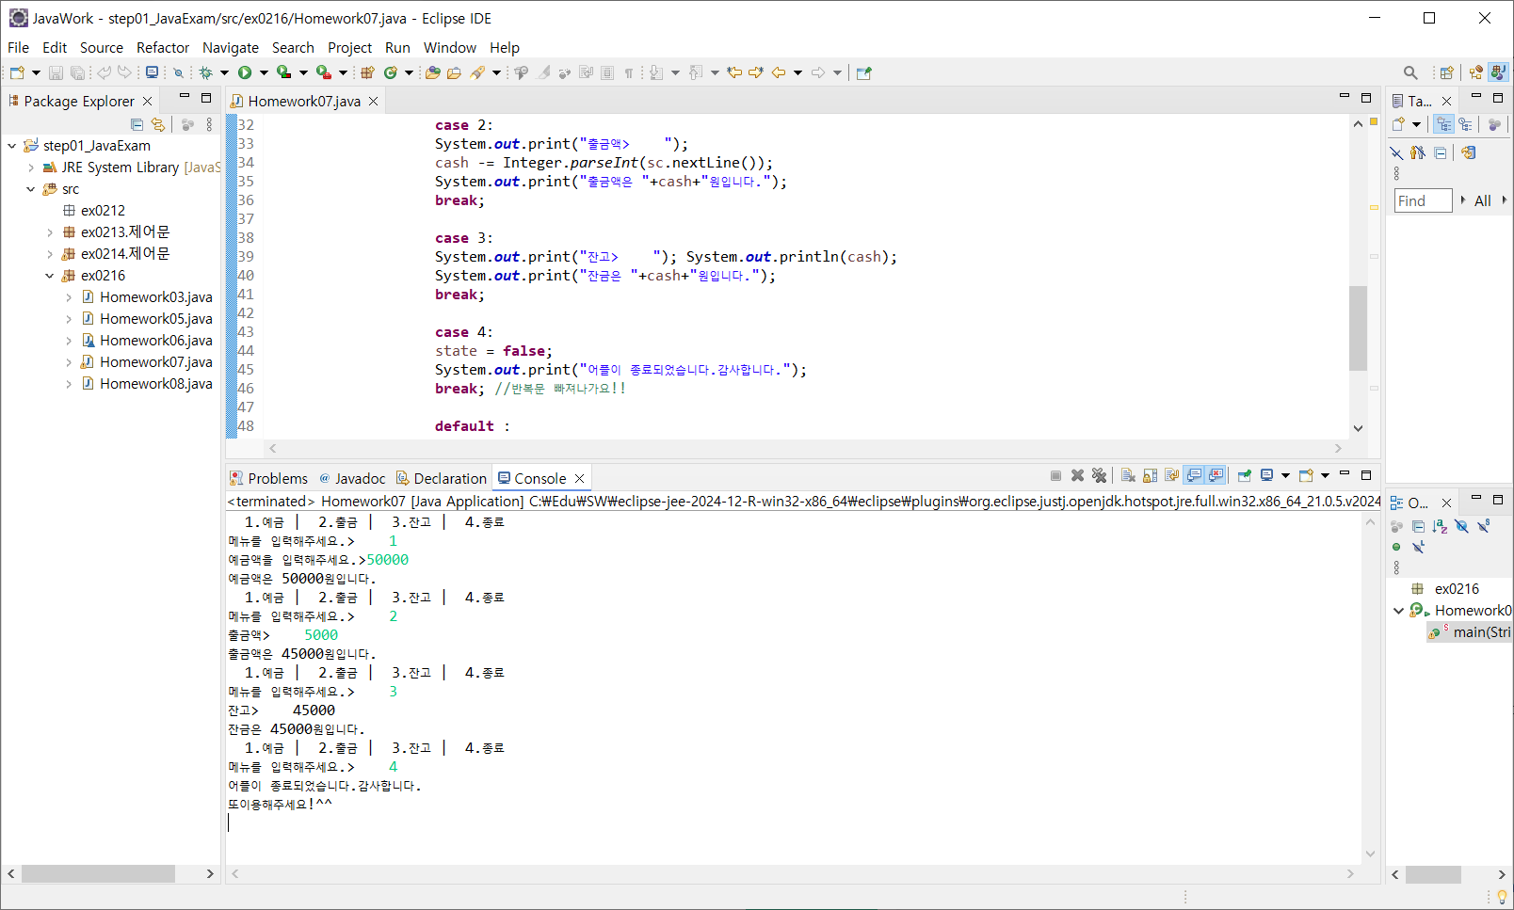
Task: Open the Debug button dropdown arrow
Action: click(x=224, y=72)
